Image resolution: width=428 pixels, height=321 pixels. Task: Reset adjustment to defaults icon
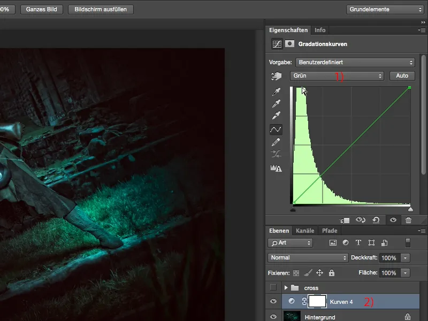pos(376,220)
